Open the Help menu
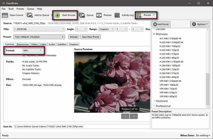213x139 pixels. pos(39,9)
